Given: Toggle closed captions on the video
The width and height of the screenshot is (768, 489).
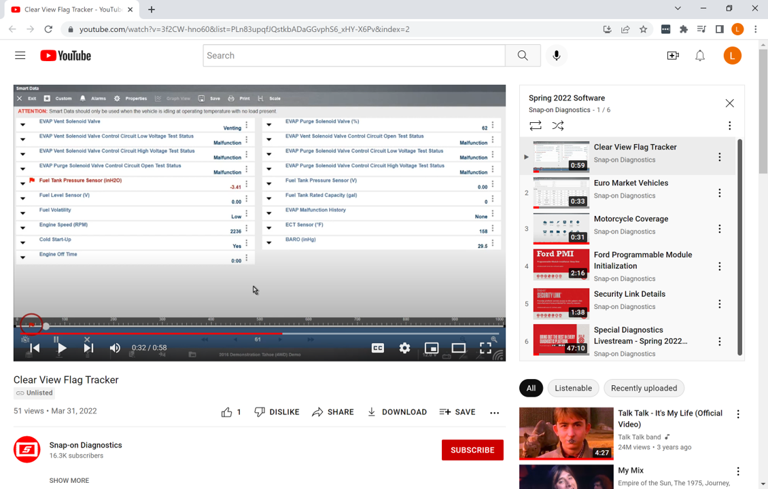Looking at the screenshot, I should (x=378, y=348).
